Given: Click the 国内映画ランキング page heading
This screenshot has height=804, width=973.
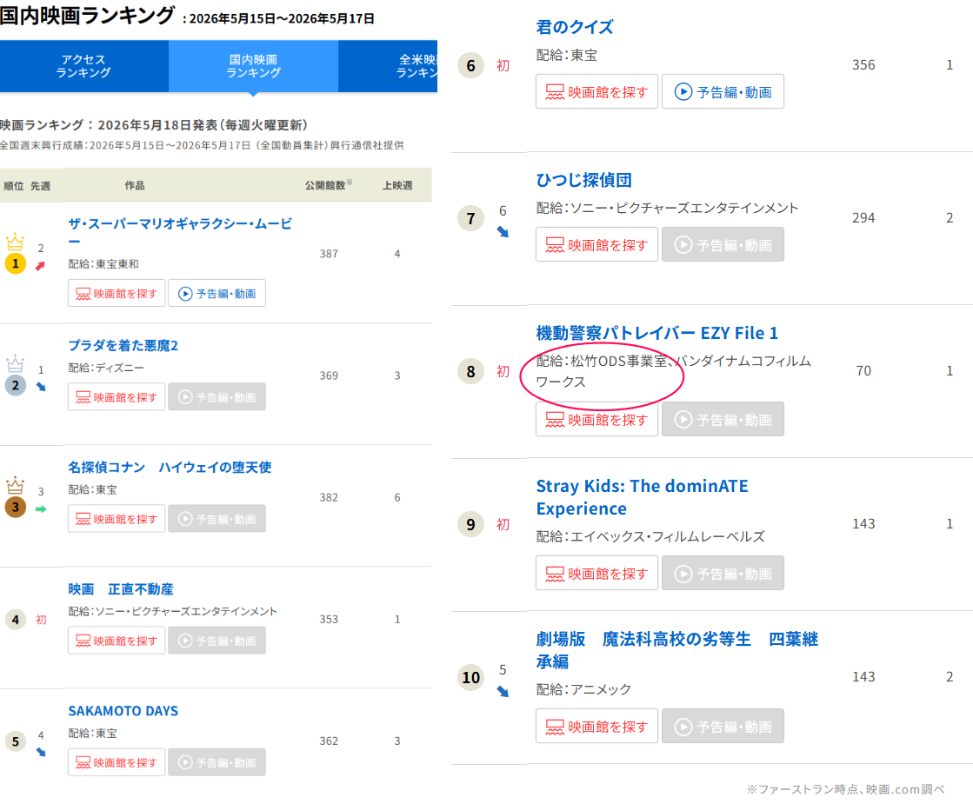Looking at the screenshot, I should 87,16.
